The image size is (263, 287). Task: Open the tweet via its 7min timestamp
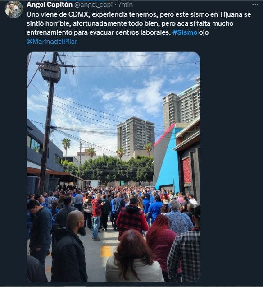coord(126,5)
